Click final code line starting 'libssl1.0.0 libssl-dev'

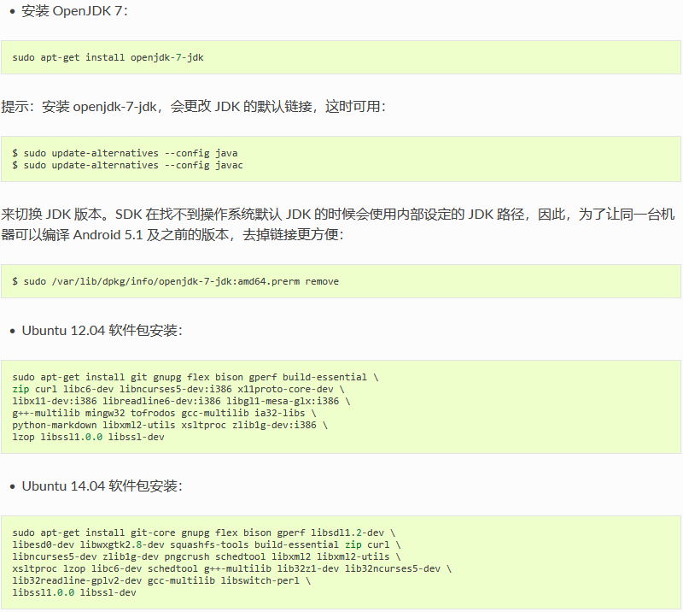pos(74,593)
